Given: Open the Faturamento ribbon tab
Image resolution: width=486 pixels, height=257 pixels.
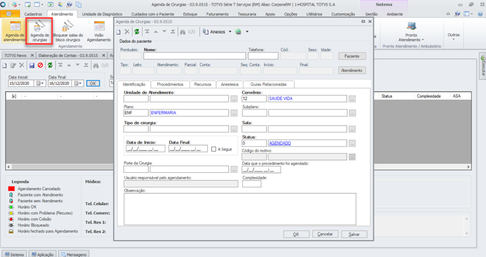Looking at the screenshot, I should (217, 14).
